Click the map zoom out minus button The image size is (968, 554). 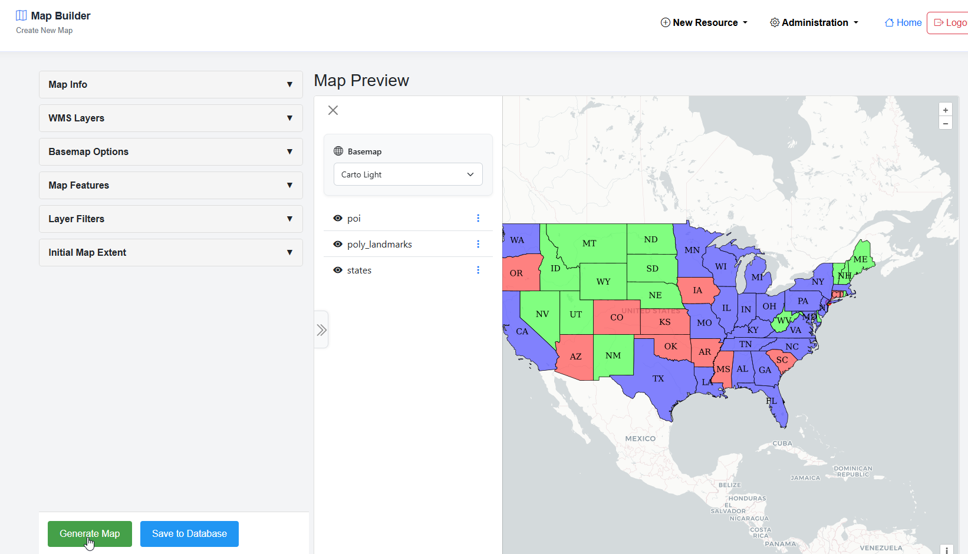point(945,123)
